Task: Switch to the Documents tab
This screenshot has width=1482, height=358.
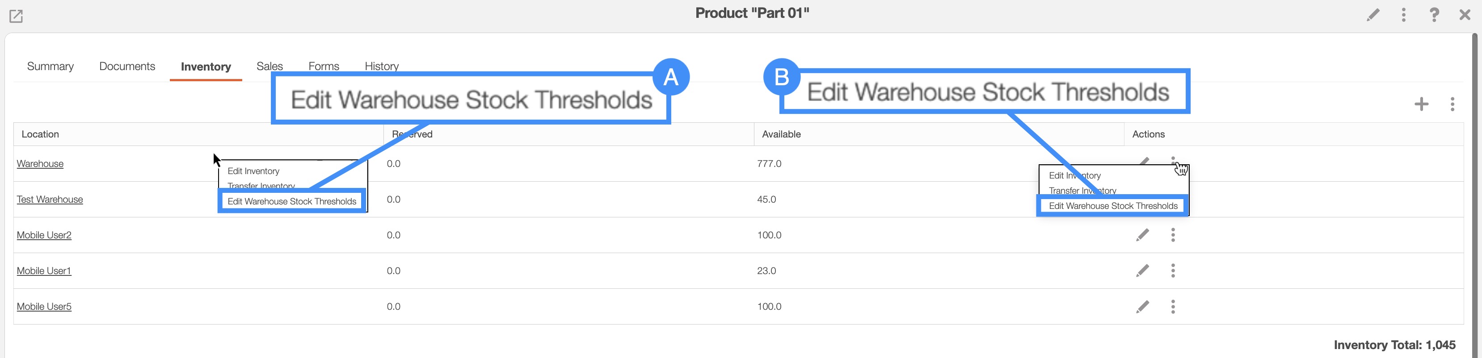Action: click(127, 67)
